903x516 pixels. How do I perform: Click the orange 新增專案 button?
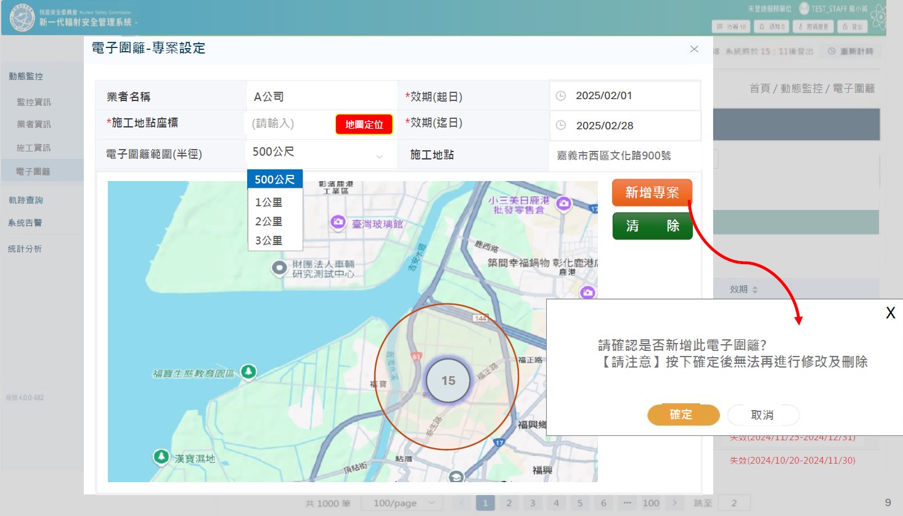click(652, 193)
